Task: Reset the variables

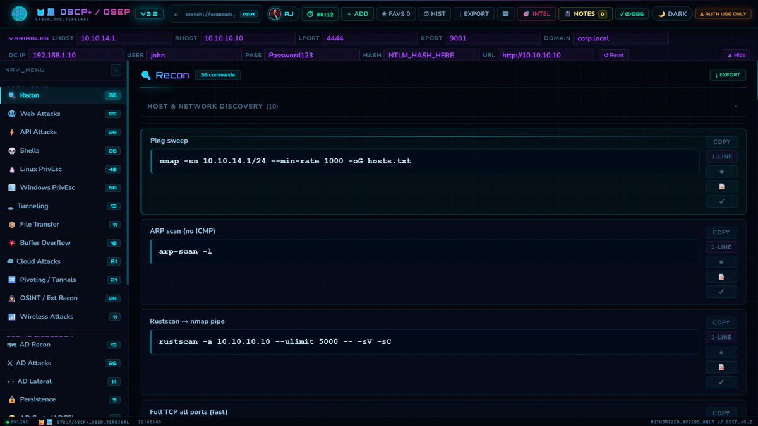Action: pyautogui.click(x=613, y=55)
